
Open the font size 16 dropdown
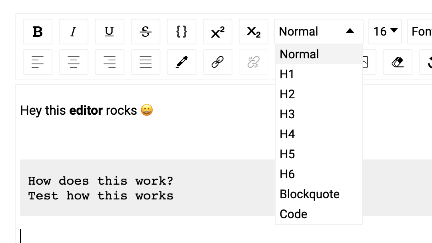point(385,32)
